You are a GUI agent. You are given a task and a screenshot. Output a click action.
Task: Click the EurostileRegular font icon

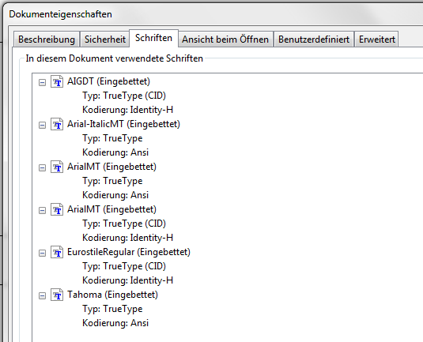(57, 252)
